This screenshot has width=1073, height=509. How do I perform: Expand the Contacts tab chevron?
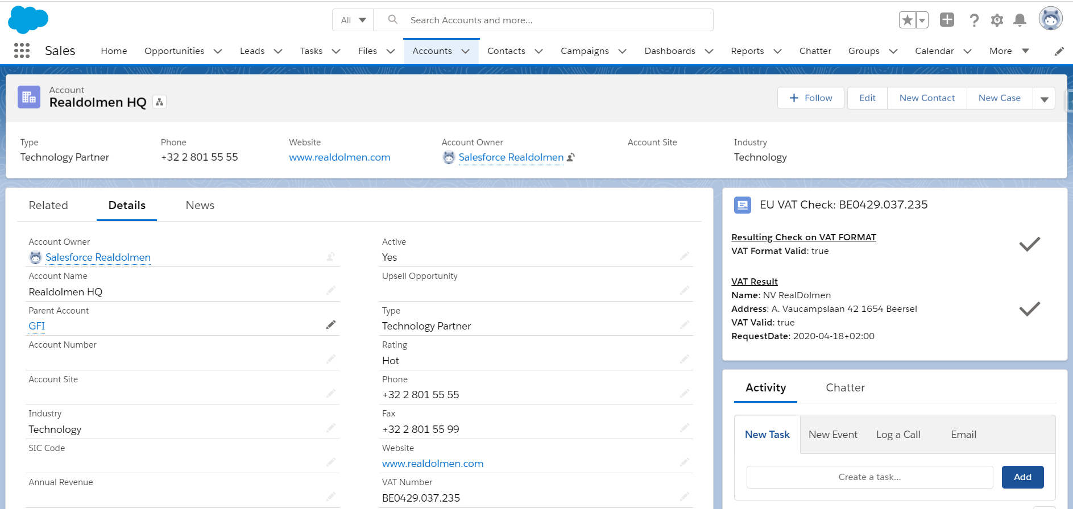(x=539, y=51)
